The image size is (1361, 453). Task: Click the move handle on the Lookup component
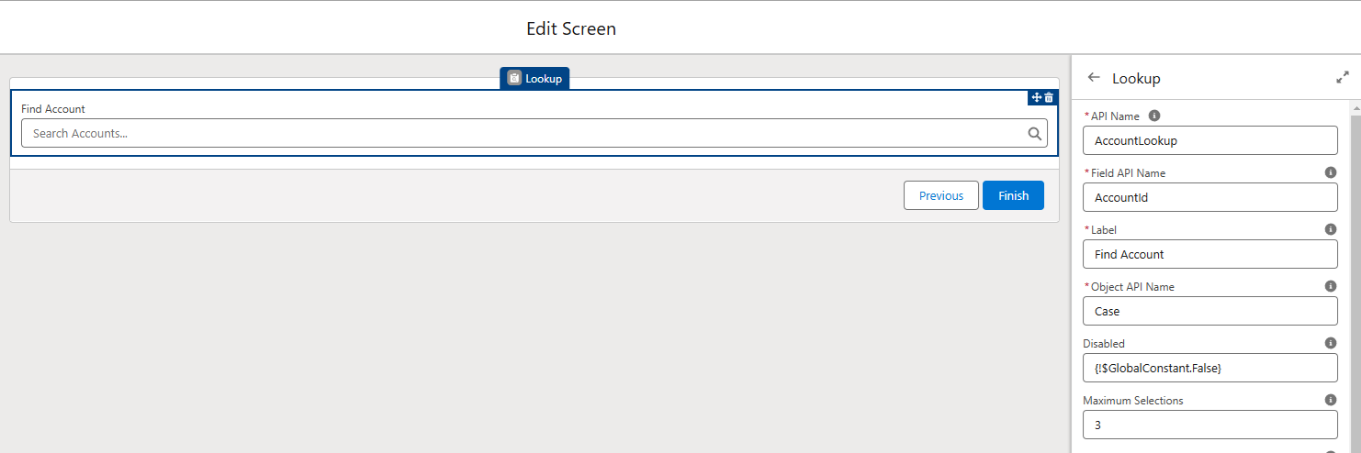pos(1036,97)
